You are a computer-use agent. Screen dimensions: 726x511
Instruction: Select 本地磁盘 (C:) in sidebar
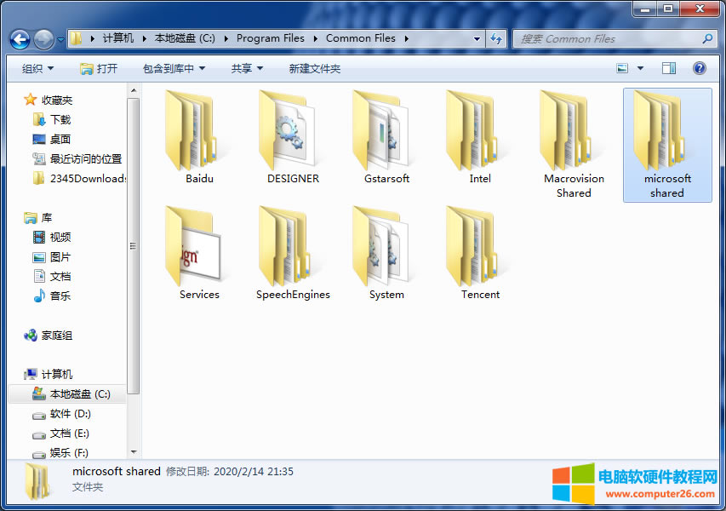[67, 394]
